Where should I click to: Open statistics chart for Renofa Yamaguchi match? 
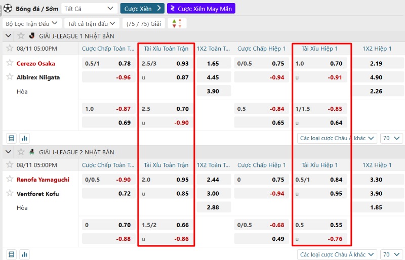click(x=24, y=254)
